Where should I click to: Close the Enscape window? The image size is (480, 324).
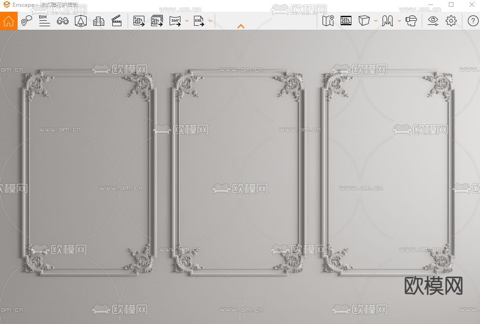472,5
